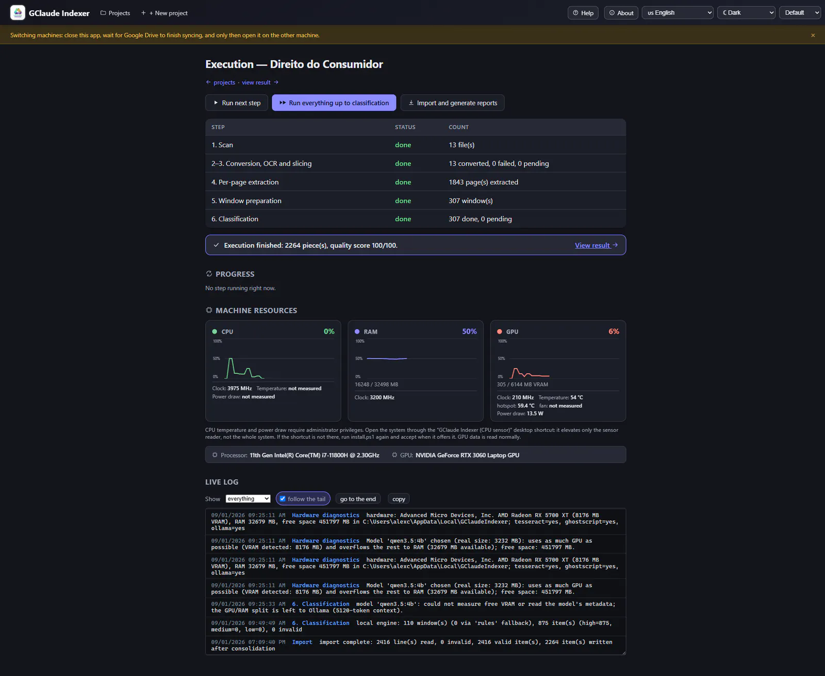
Task: Start a New project
Action: point(164,13)
